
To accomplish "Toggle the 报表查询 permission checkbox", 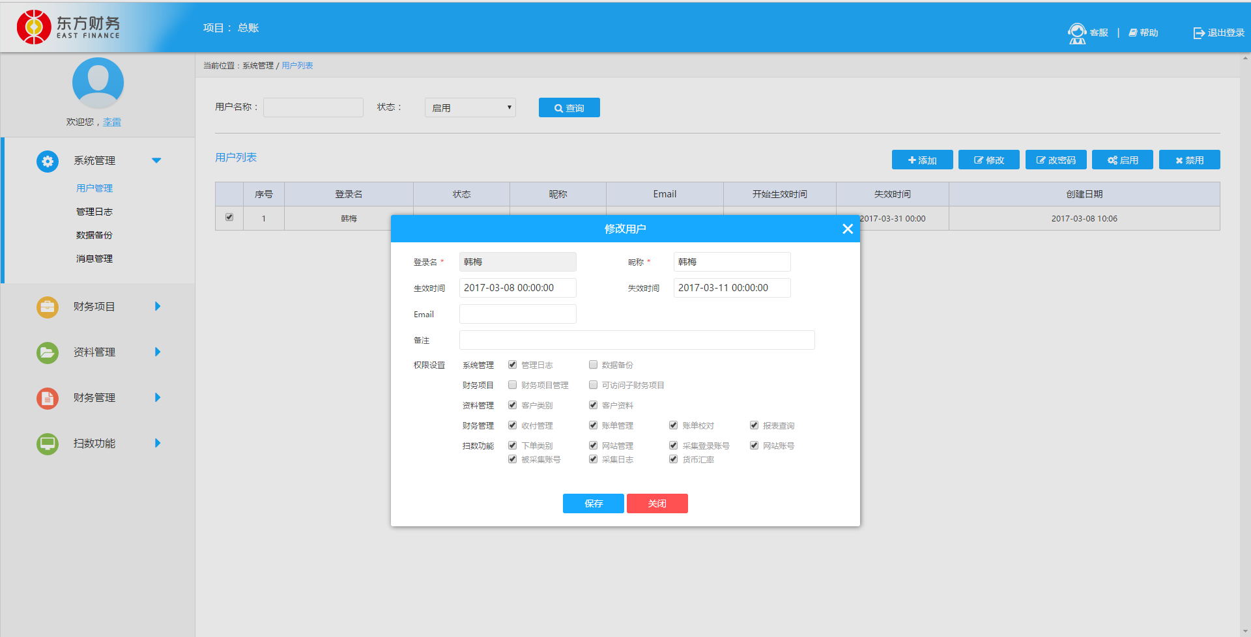I will tap(755, 425).
